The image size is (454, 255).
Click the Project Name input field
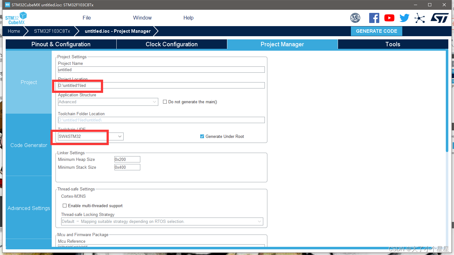click(161, 70)
